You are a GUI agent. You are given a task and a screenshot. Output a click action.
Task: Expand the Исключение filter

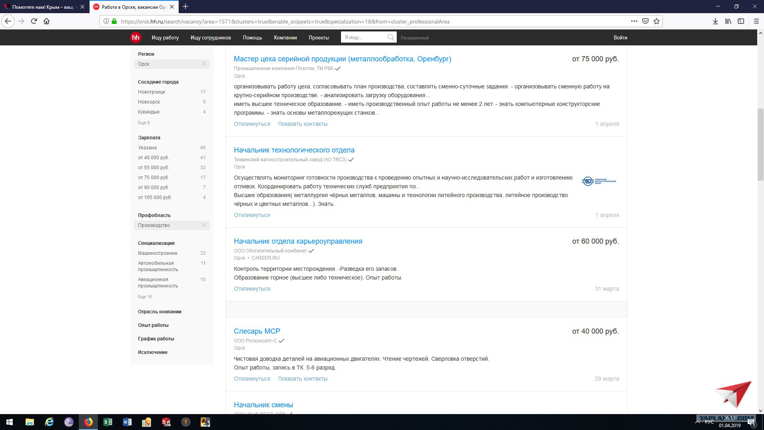[x=152, y=352]
